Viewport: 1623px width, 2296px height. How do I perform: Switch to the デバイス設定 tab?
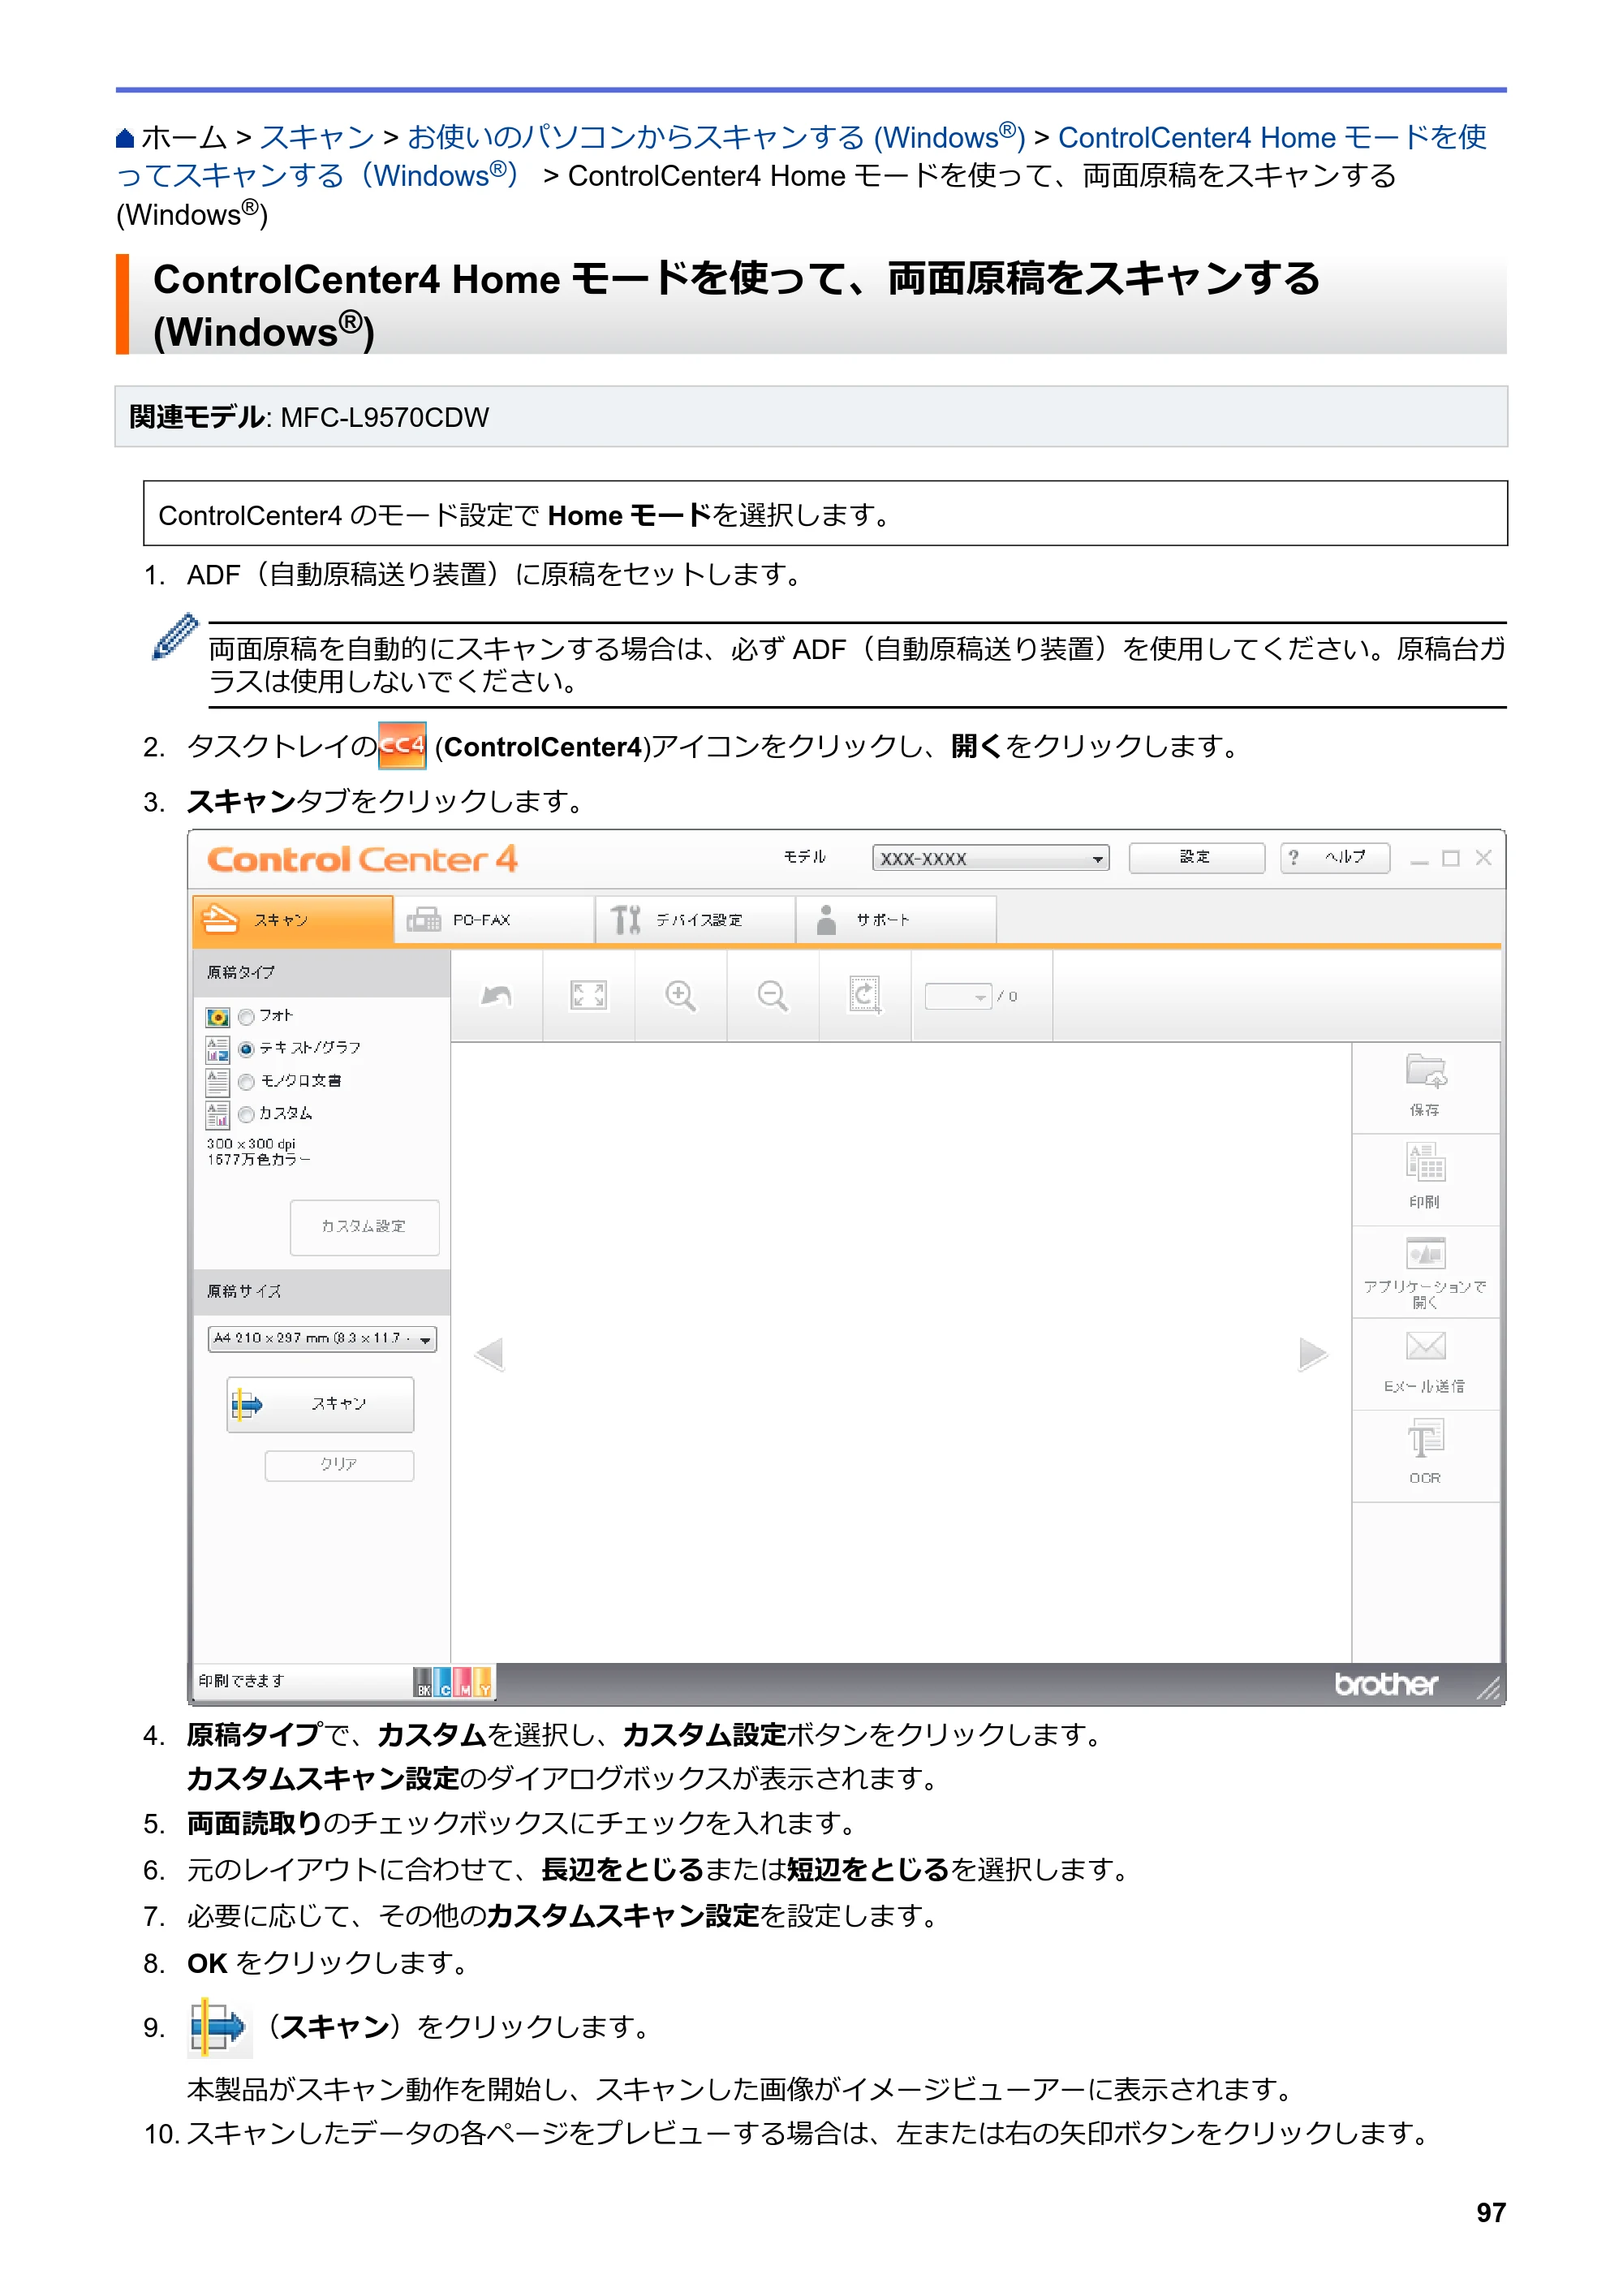pyautogui.click(x=695, y=919)
